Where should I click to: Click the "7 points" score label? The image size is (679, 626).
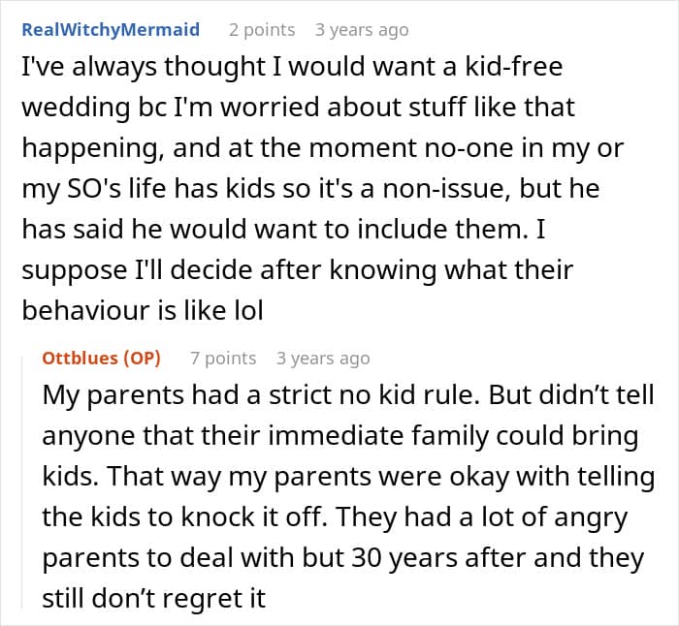223,359
